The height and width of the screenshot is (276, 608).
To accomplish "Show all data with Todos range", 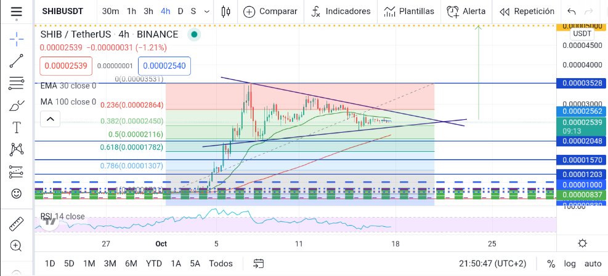I will pyautogui.click(x=221, y=264).
